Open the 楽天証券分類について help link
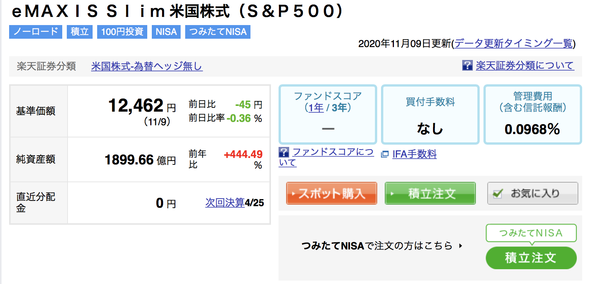This screenshot has width=592, height=284. pos(525,66)
